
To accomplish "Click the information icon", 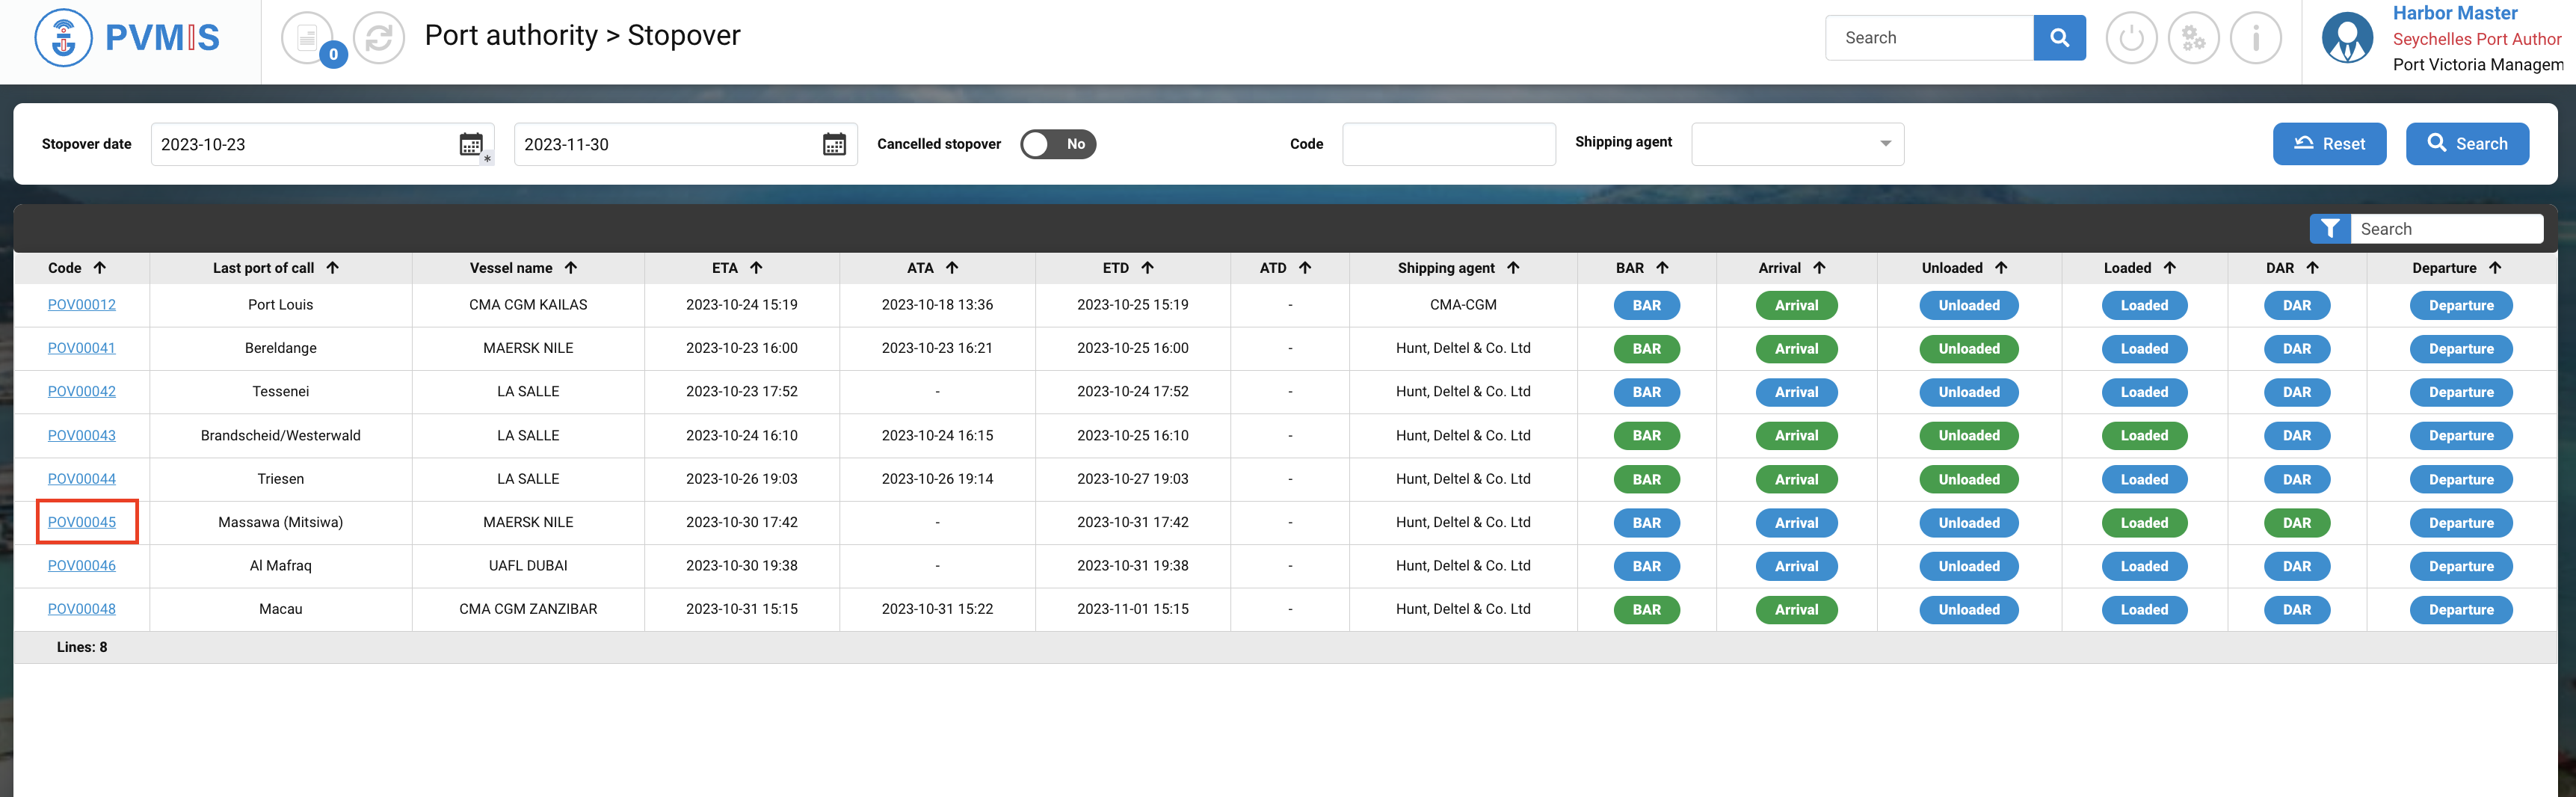I will (x=2255, y=38).
